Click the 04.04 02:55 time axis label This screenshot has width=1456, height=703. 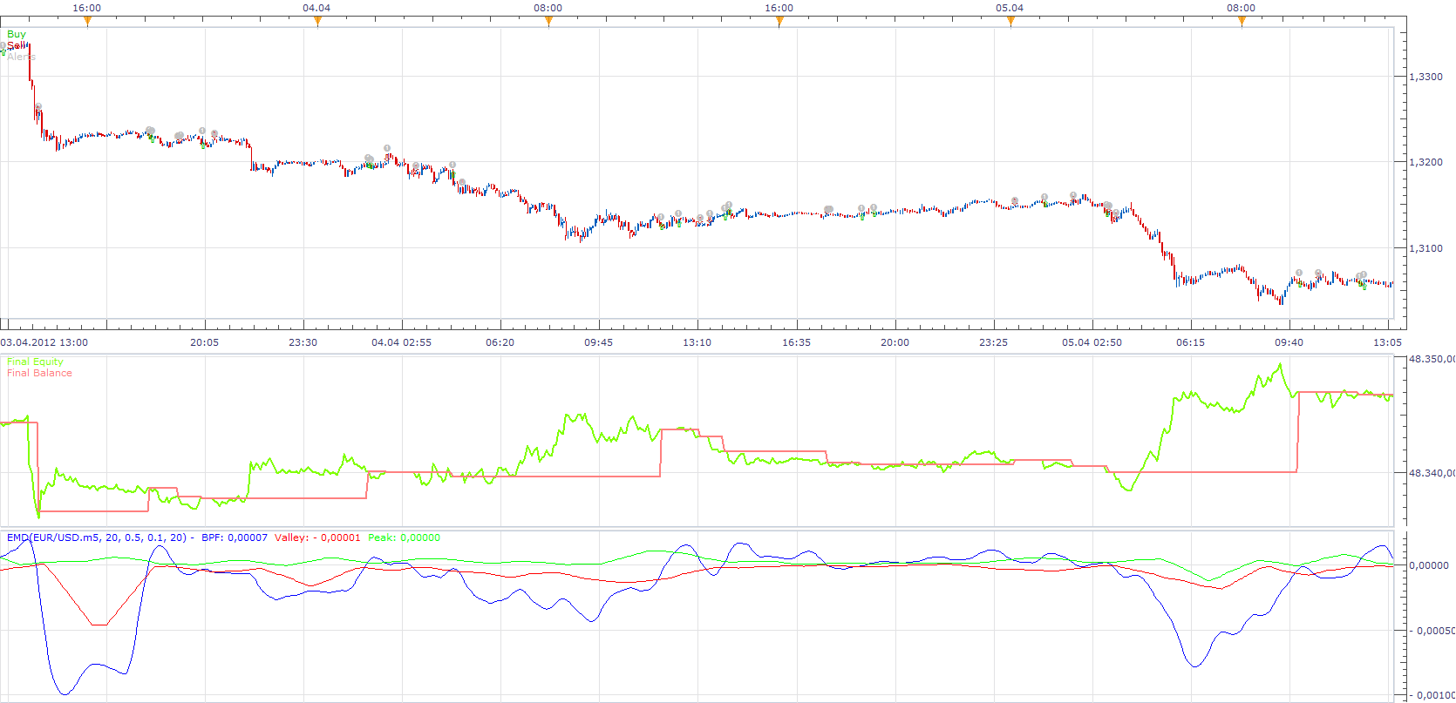pos(401,342)
